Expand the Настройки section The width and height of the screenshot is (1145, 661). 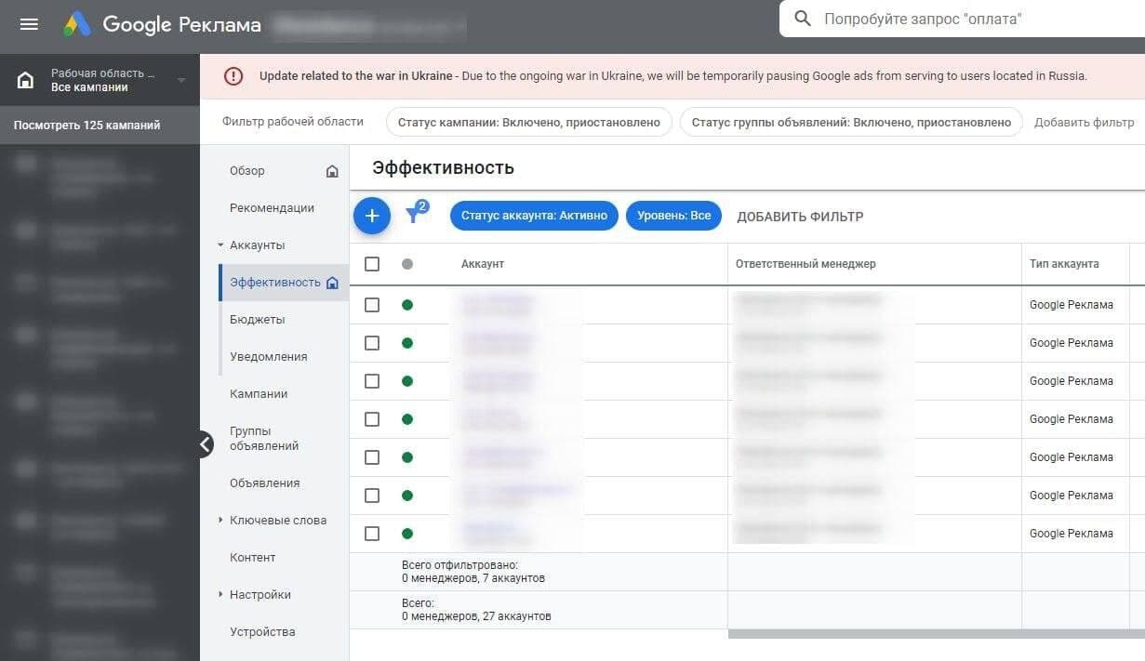(220, 594)
